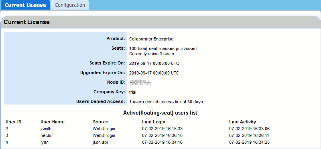Click the blurred Node ID value
The height and width of the screenshot is (149, 321).
pos(140,83)
